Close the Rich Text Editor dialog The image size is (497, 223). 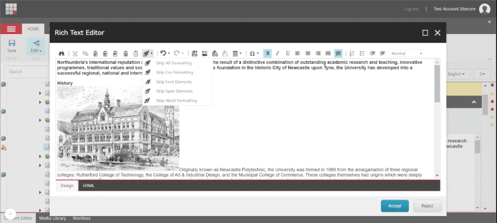click(x=437, y=33)
